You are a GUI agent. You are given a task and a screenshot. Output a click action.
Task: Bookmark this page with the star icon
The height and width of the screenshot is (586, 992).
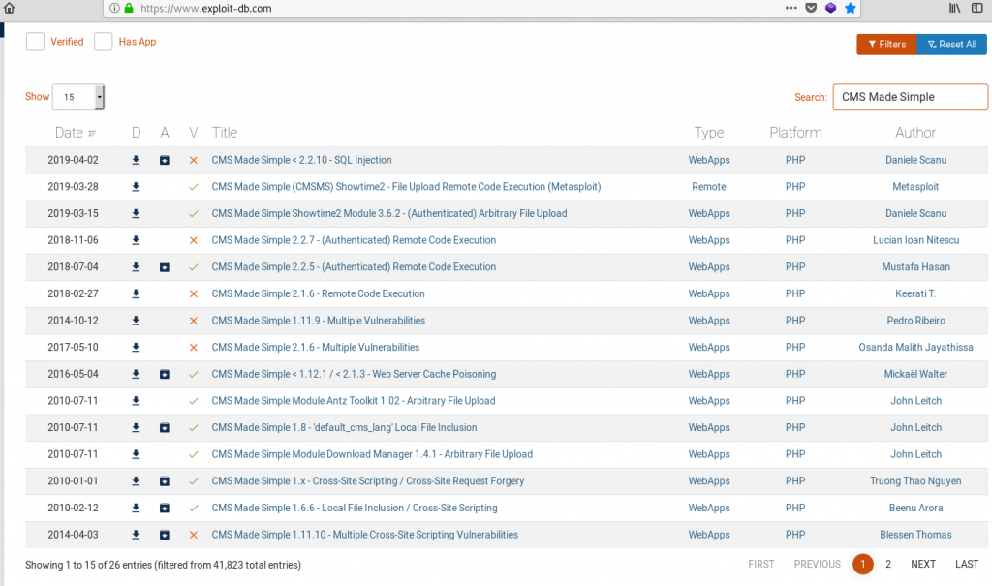851,8
